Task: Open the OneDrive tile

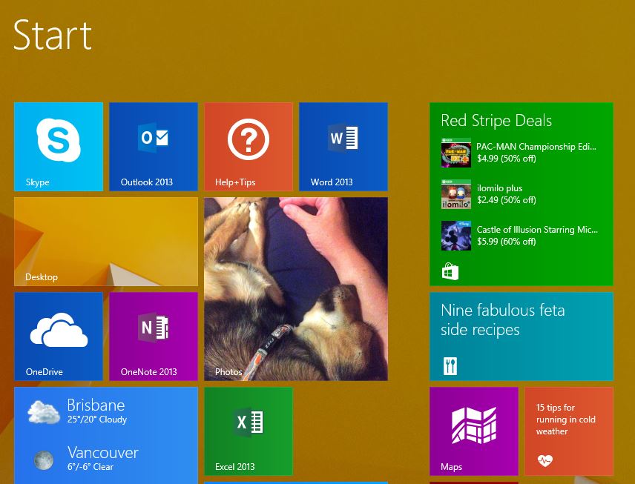Action: tap(59, 337)
